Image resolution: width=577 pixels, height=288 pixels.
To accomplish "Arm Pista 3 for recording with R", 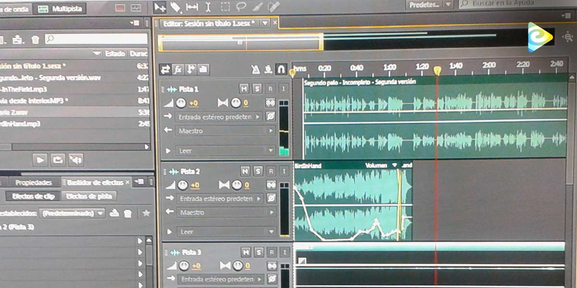I will pos(272,252).
